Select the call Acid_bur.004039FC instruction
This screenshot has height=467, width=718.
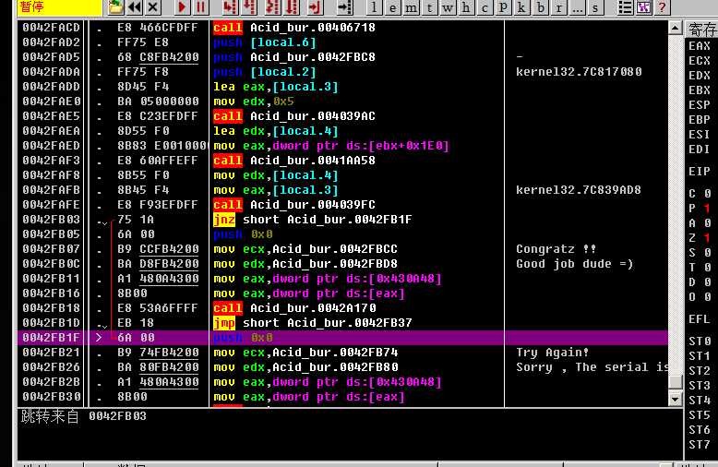coord(294,205)
